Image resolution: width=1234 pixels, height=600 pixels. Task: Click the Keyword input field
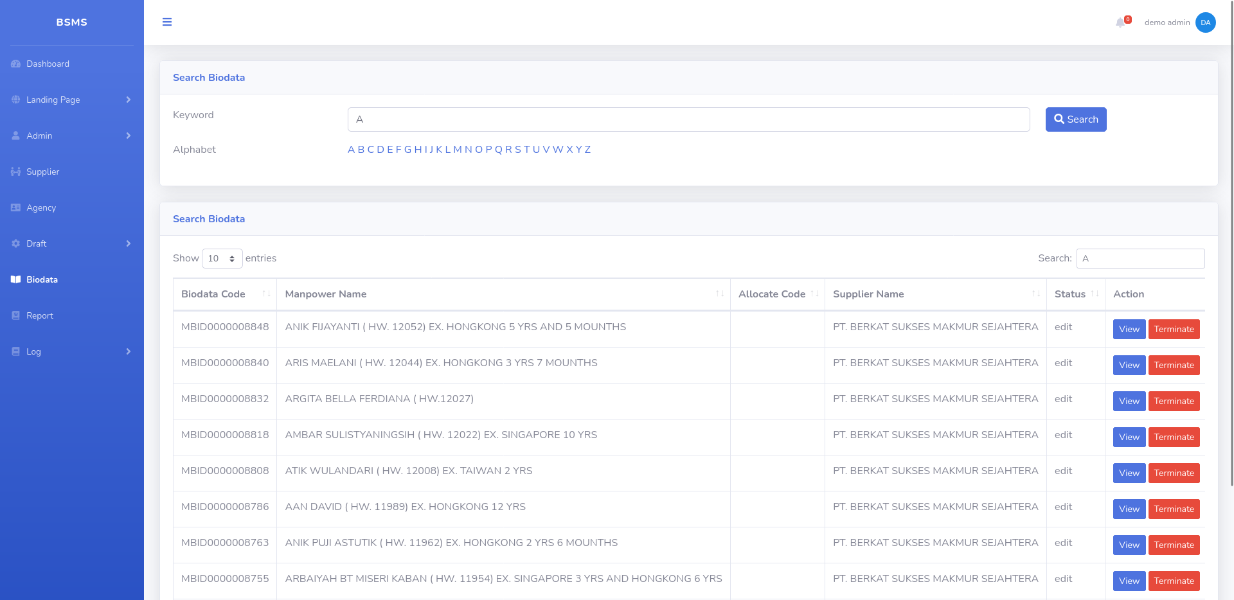[688, 119]
